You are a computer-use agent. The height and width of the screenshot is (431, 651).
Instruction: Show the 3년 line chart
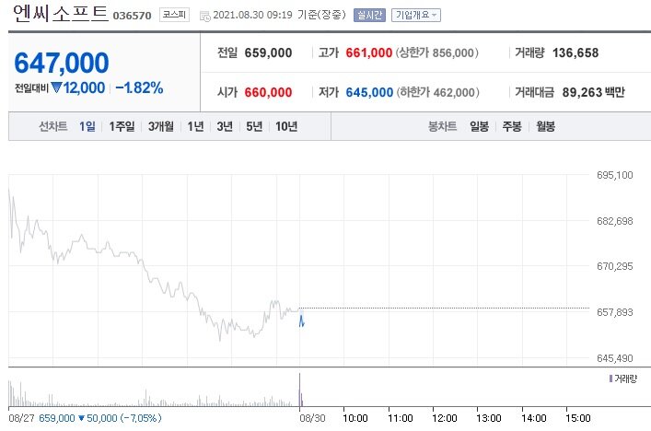coord(224,126)
